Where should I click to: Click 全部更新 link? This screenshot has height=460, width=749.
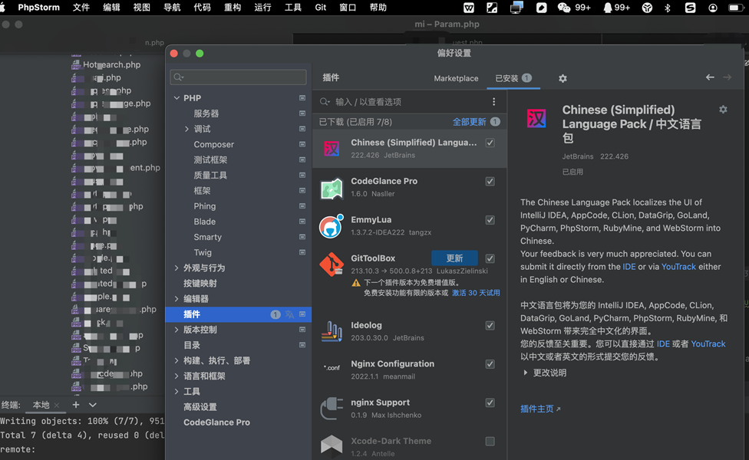469,122
